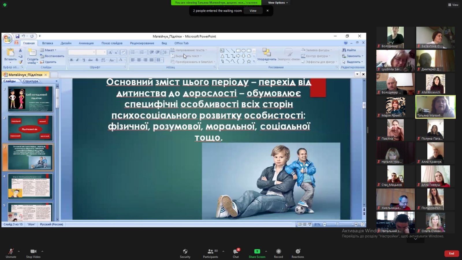Open the Animation (Анимация) ribbon tab
This screenshot has height=260, width=462.
click(x=86, y=43)
